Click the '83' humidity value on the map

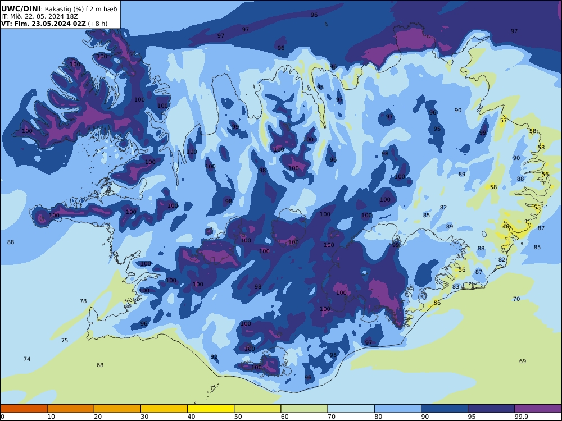456,286
